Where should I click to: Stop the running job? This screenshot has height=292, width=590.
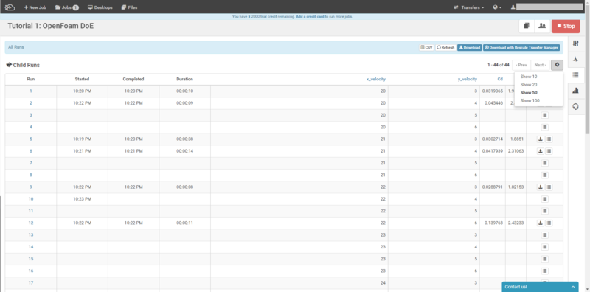566,26
